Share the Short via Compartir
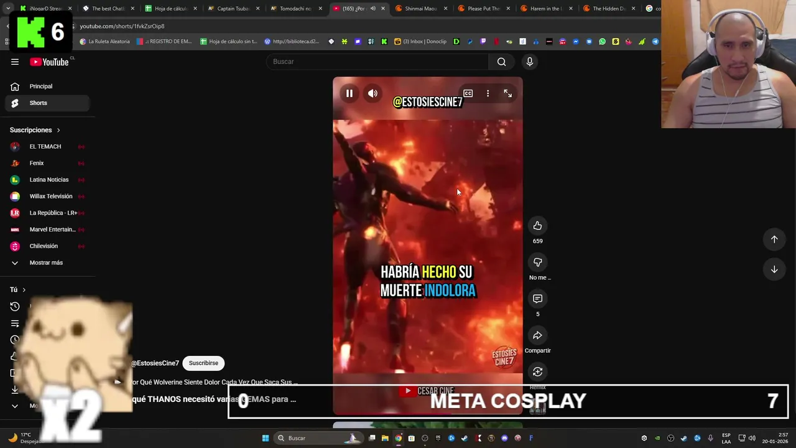This screenshot has width=796, height=448. pyautogui.click(x=537, y=335)
